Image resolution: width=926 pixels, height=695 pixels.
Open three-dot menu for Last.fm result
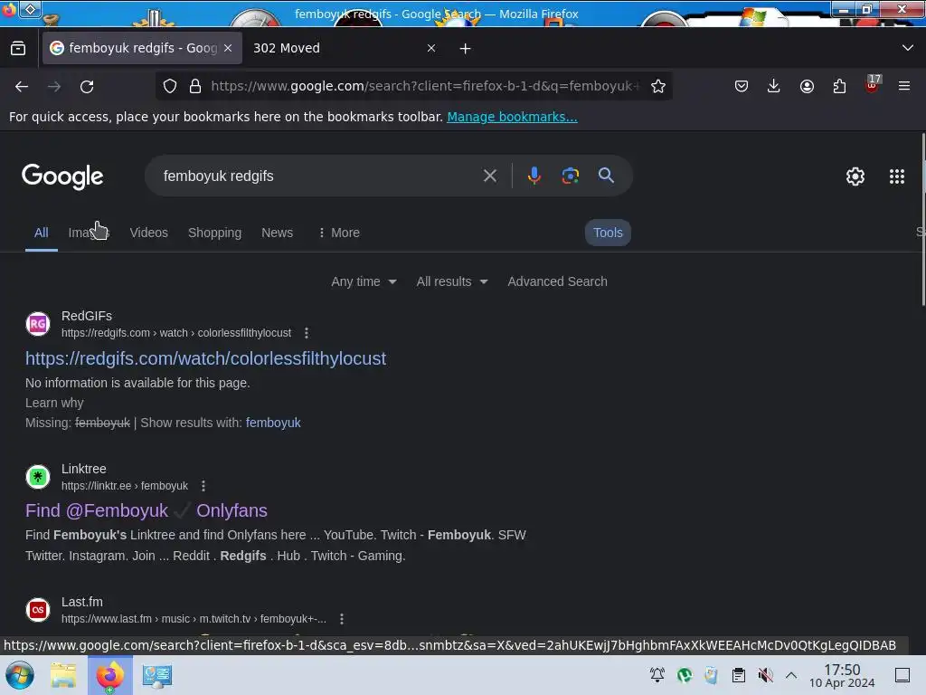tap(341, 619)
